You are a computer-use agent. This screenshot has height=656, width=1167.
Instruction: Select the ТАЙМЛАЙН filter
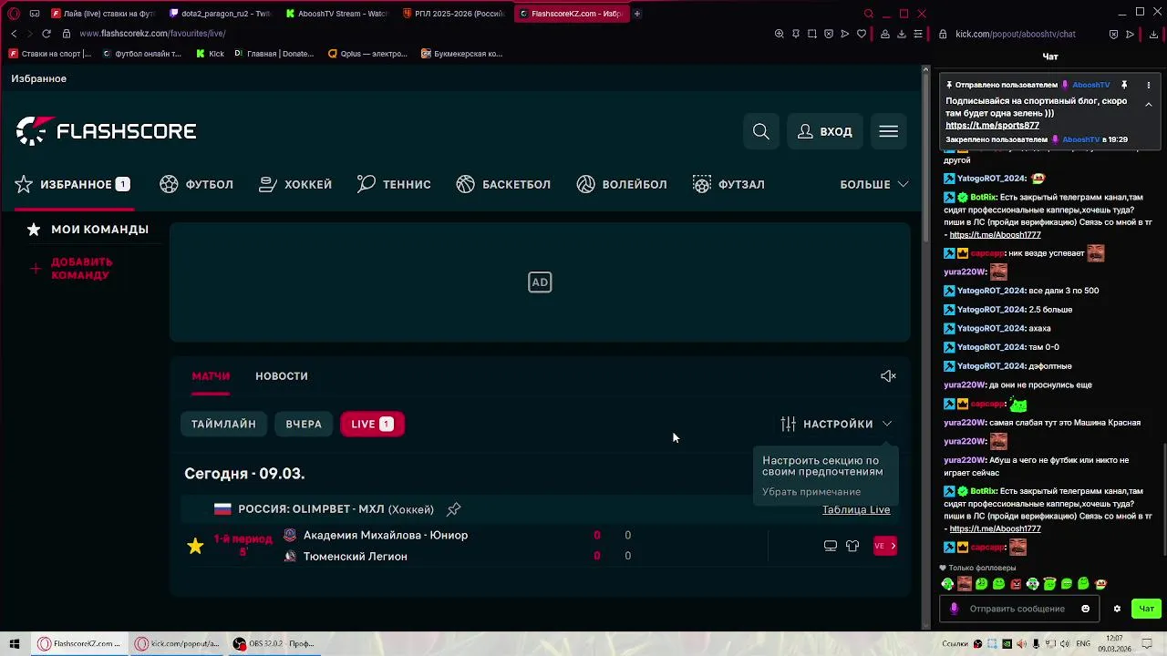pos(223,424)
